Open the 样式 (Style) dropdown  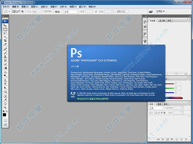point(71,12)
